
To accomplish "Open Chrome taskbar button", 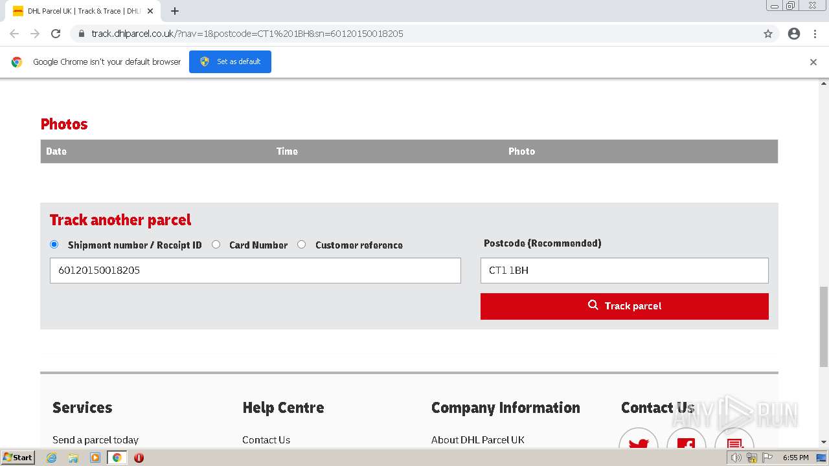I will click(x=117, y=458).
